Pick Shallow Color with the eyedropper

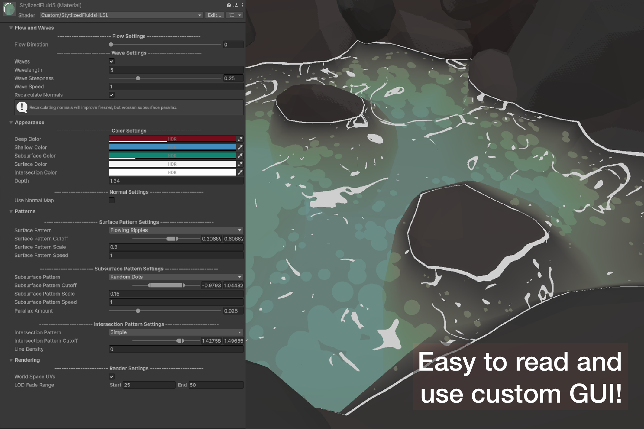point(240,147)
